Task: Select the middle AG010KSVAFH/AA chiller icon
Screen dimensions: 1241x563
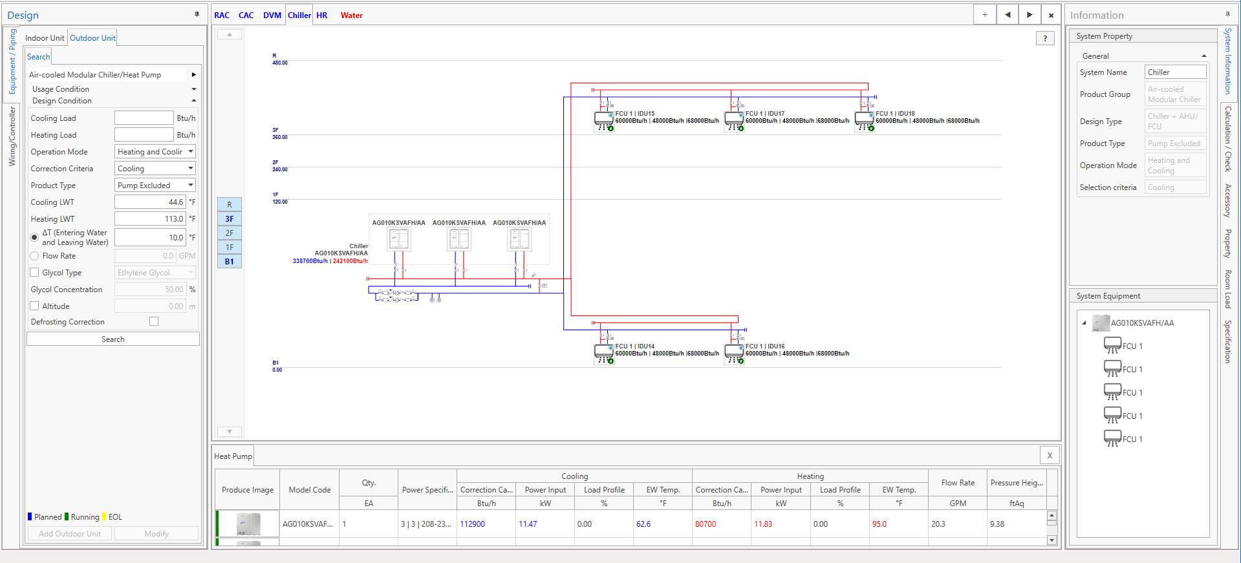Action: (459, 239)
